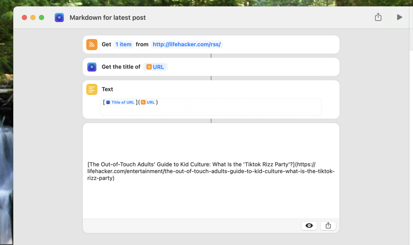Click the Shortcuts app icon beside the title
Image resolution: width=413 pixels, height=245 pixels.
pyautogui.click(x=59, y=18)
